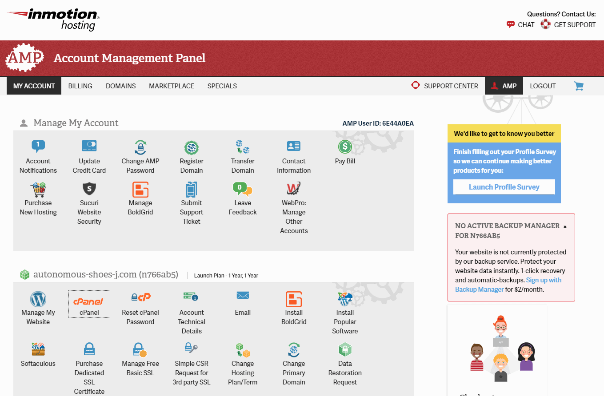This screenshot has height=396, width=604.
Task: Select the Update Credit Card icon
Action: click(x=89, y=155)
